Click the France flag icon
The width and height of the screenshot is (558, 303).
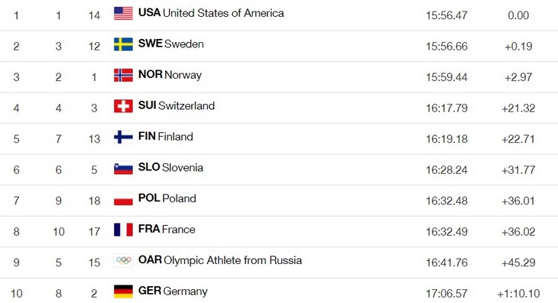pos(123,230)
